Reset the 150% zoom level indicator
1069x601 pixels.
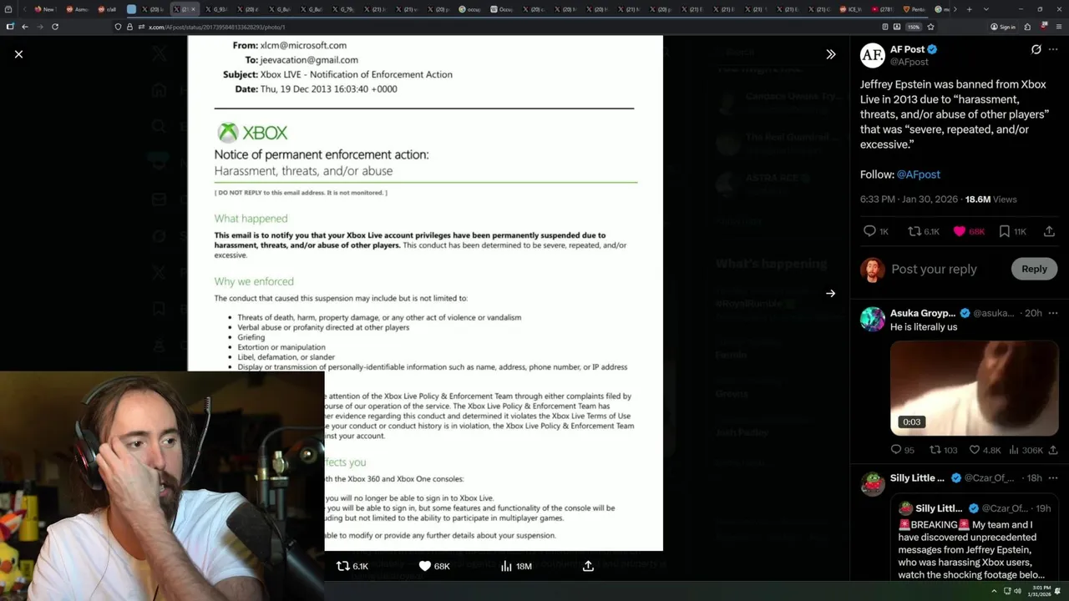tap(914, 27)
